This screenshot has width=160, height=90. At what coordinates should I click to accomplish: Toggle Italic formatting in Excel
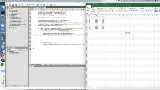pyautogui.click(x=100, y=11)
